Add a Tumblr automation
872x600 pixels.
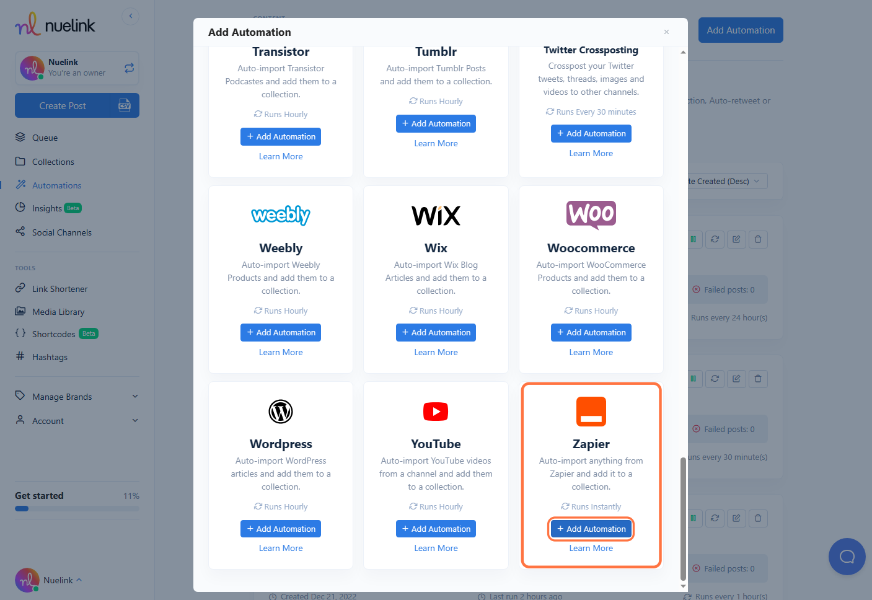coord(436,123)
